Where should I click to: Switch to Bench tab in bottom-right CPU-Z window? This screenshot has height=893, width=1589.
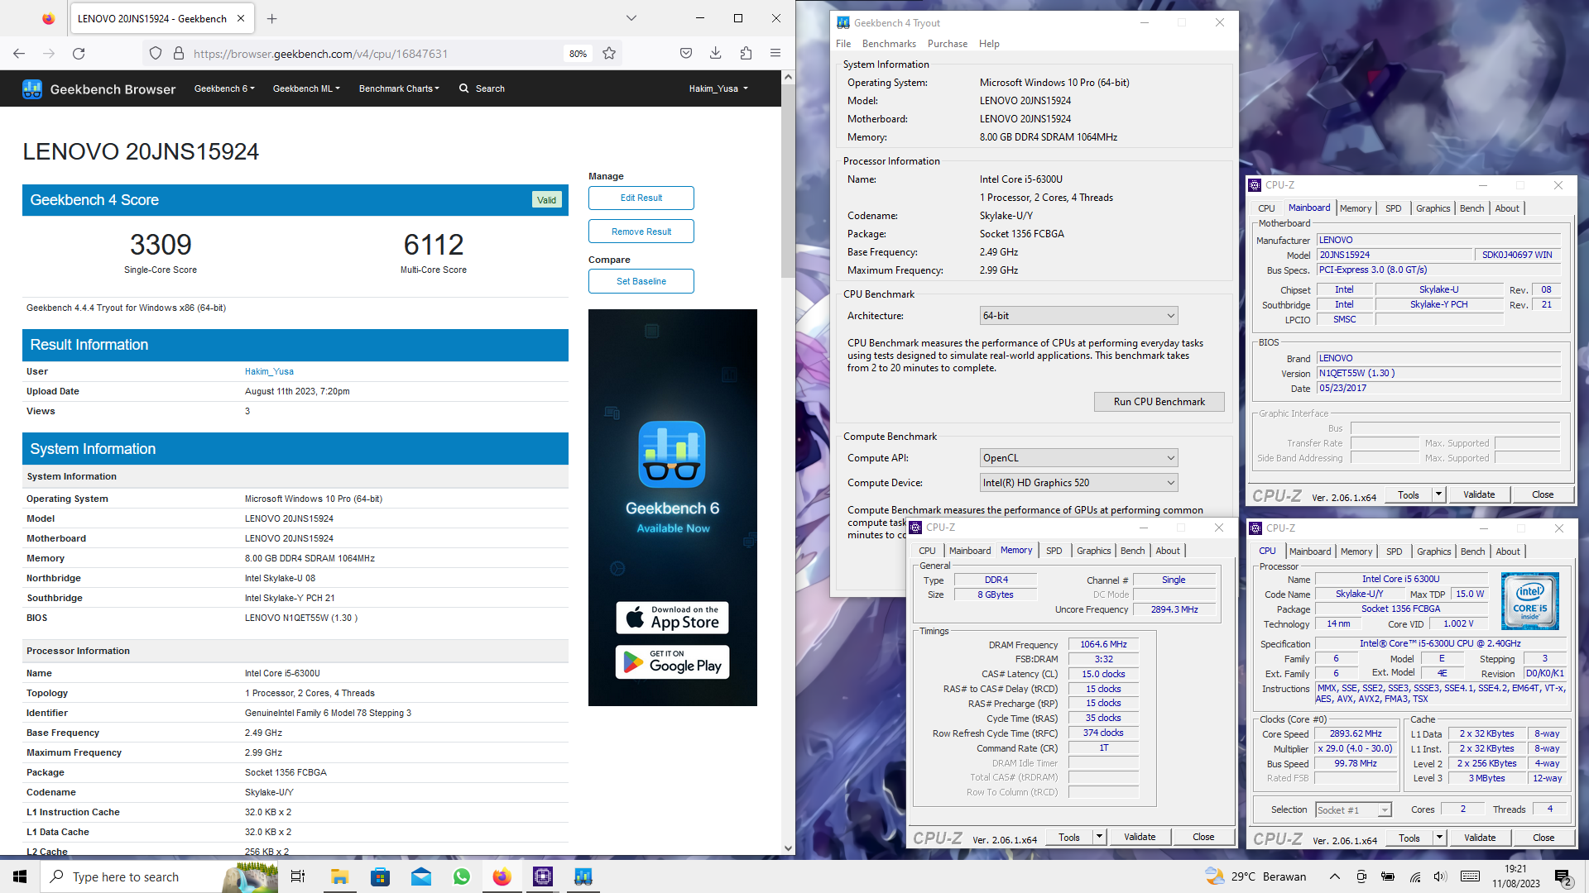click(1472, 552)
